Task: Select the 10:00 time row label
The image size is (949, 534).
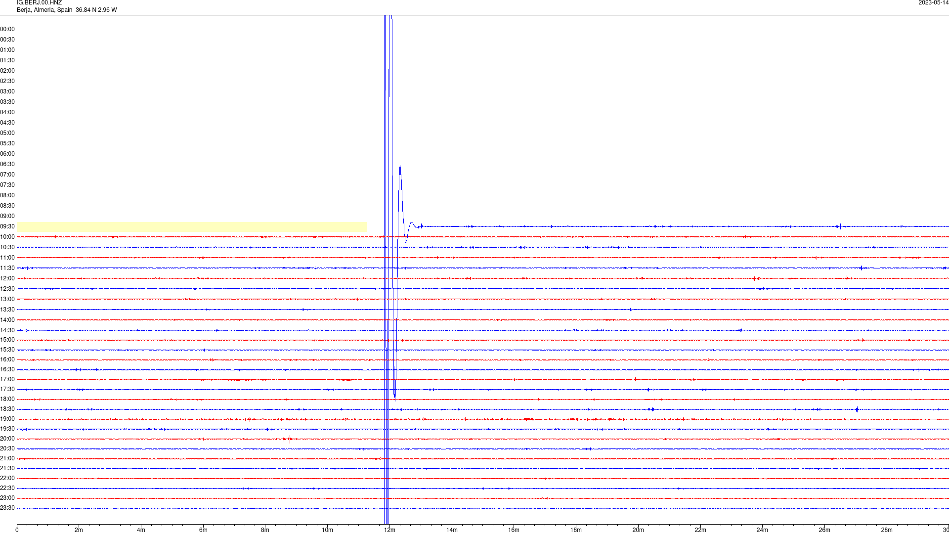Action: (7, 237)
